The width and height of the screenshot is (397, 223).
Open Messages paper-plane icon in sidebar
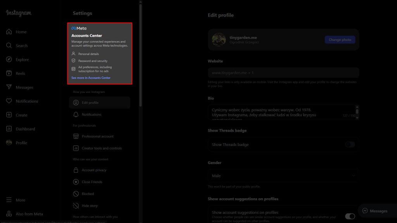9,87
